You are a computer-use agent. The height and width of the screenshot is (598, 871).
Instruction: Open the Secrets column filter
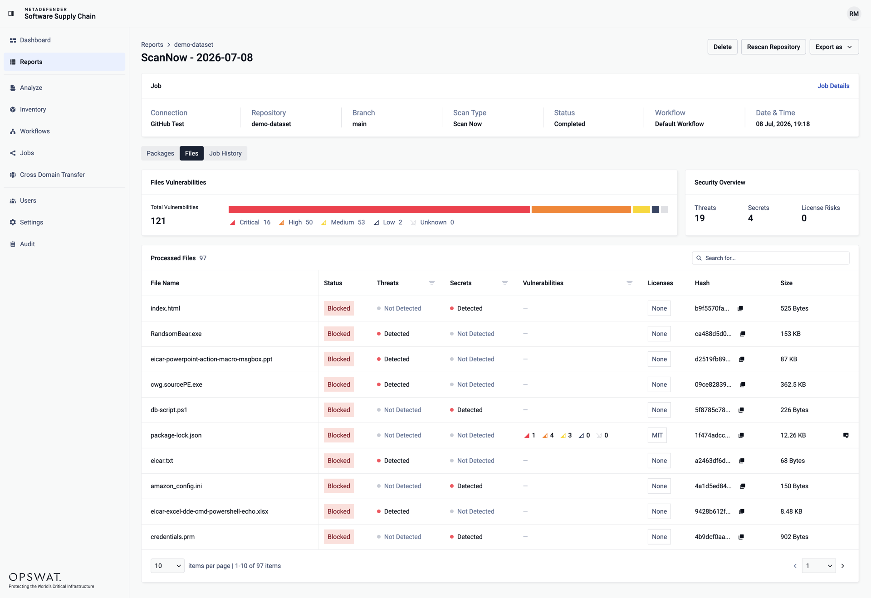pos(505,283)
